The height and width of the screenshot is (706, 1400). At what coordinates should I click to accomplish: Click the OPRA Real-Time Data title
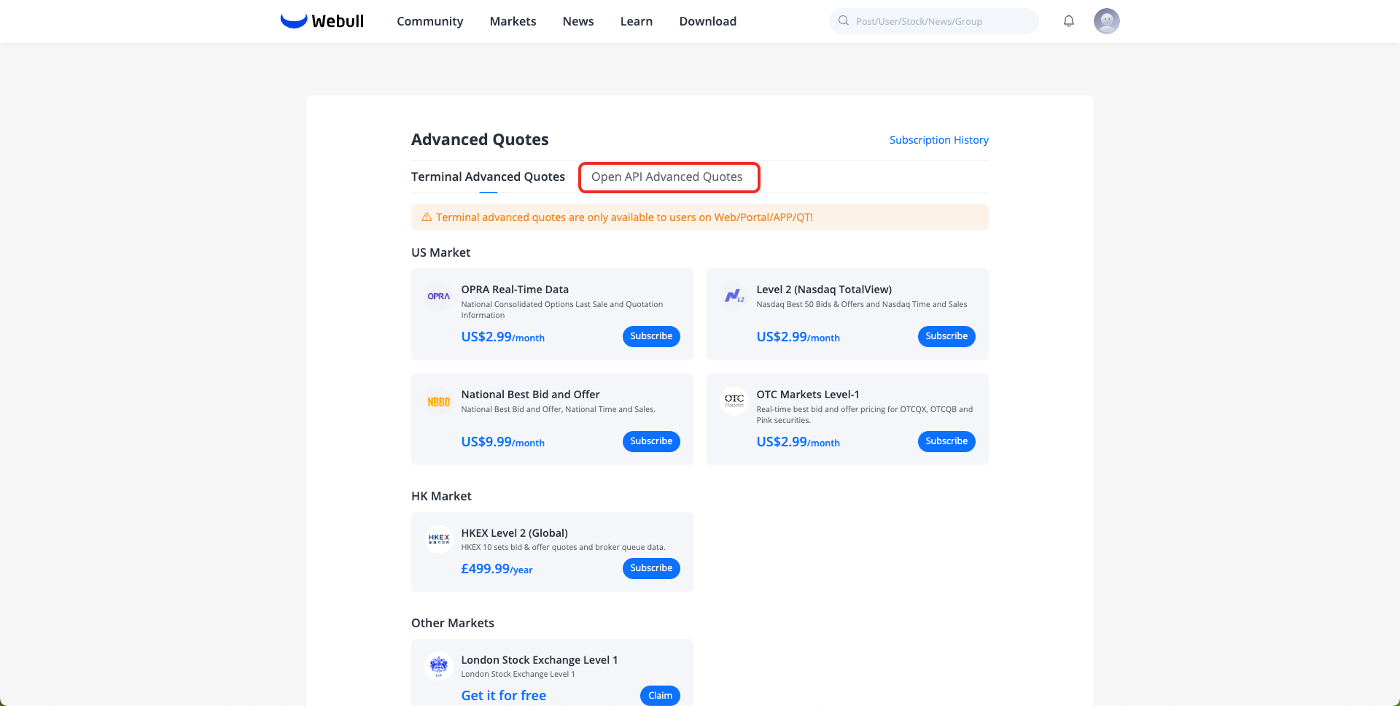pyautogui.click(x=515, y=290)
